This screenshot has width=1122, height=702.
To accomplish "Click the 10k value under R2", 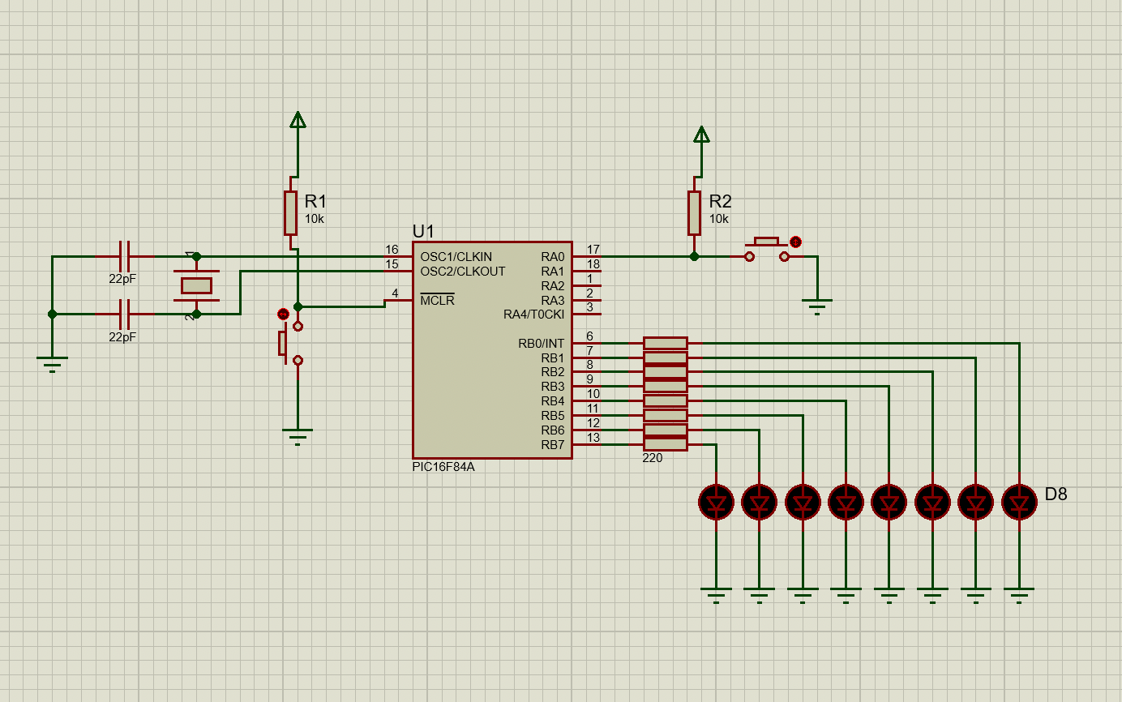I will click(719, 219).
